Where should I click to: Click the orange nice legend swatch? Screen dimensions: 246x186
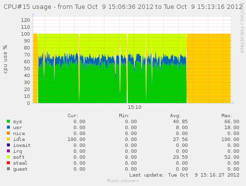[8, 133]
